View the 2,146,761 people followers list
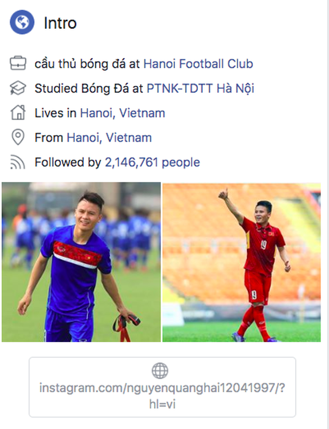329x429 pixels. tap(152, 162)
